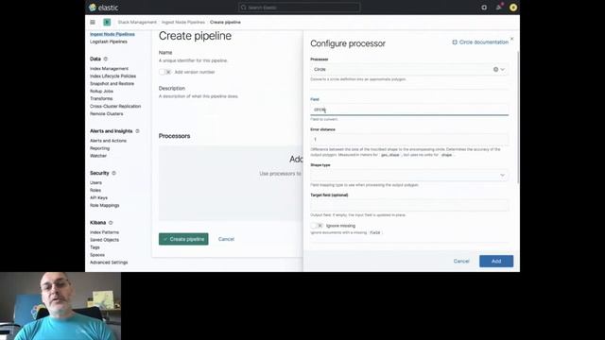Cancel the processor configuration

coord(461,261)
